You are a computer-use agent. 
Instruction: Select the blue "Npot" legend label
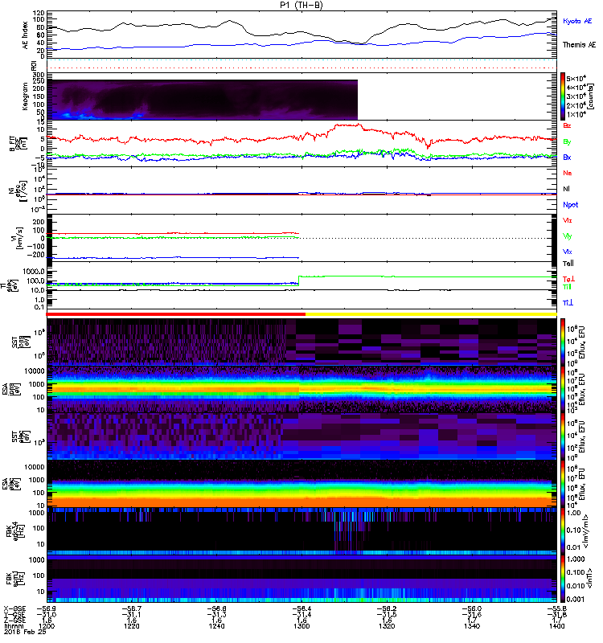pyautogui.click(x=571, y=205)
